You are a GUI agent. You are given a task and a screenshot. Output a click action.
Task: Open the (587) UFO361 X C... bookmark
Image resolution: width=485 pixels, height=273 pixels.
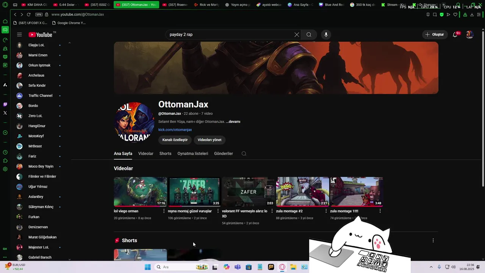coord(30,23)
